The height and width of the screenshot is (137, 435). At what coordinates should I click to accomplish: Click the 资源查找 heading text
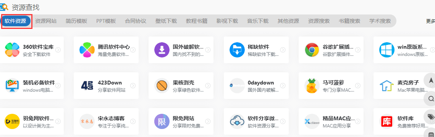[x=26, y=8]
